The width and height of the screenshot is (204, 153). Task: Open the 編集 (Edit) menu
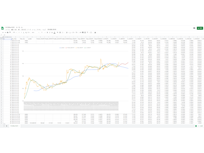12,30
